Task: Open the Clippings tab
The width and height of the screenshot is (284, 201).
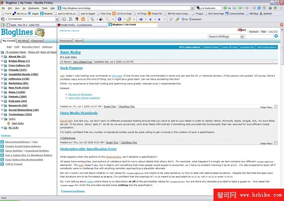Action: pos(37,41)
